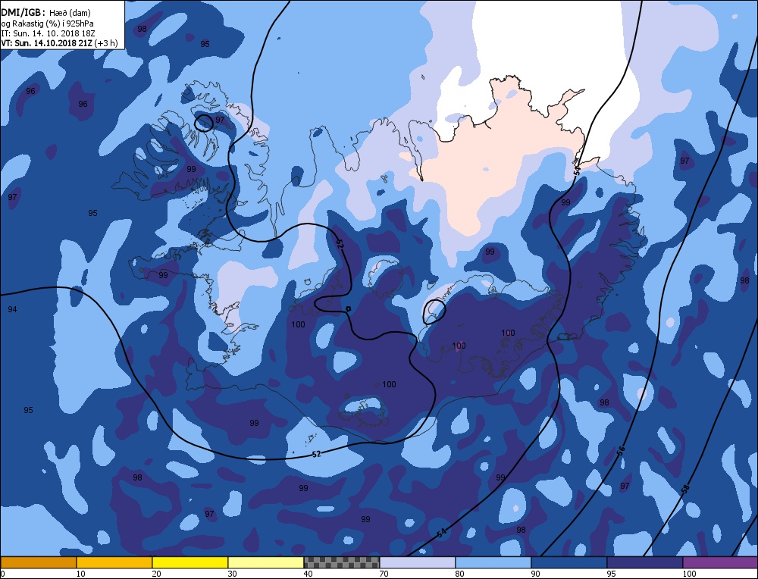Click the '94' humidity value on the map
The width and height of the screenshot is (758, 579).
click(13, 309)
